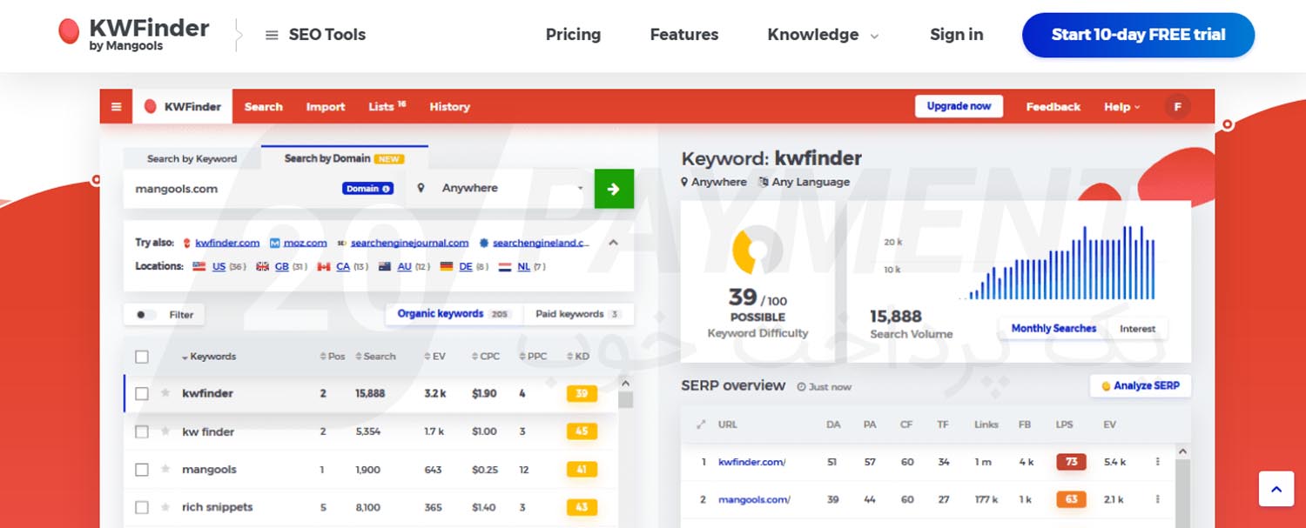This screenshot has height=528, width=1306.
Task: Open the Search tab in red bar
Action: (x=264, y=107)
